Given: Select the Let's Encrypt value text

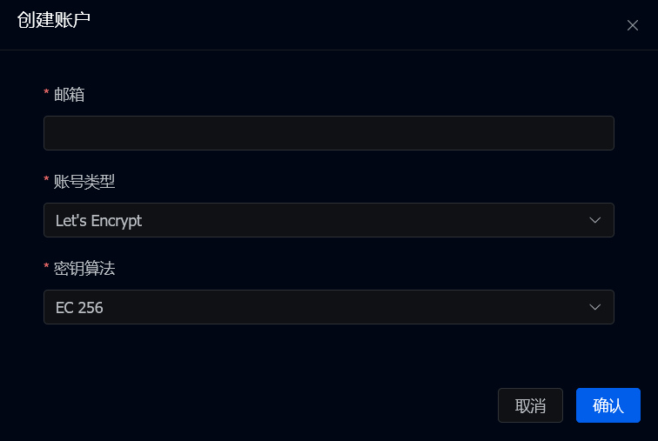Looking at the screenshot, I should point(98,221).
